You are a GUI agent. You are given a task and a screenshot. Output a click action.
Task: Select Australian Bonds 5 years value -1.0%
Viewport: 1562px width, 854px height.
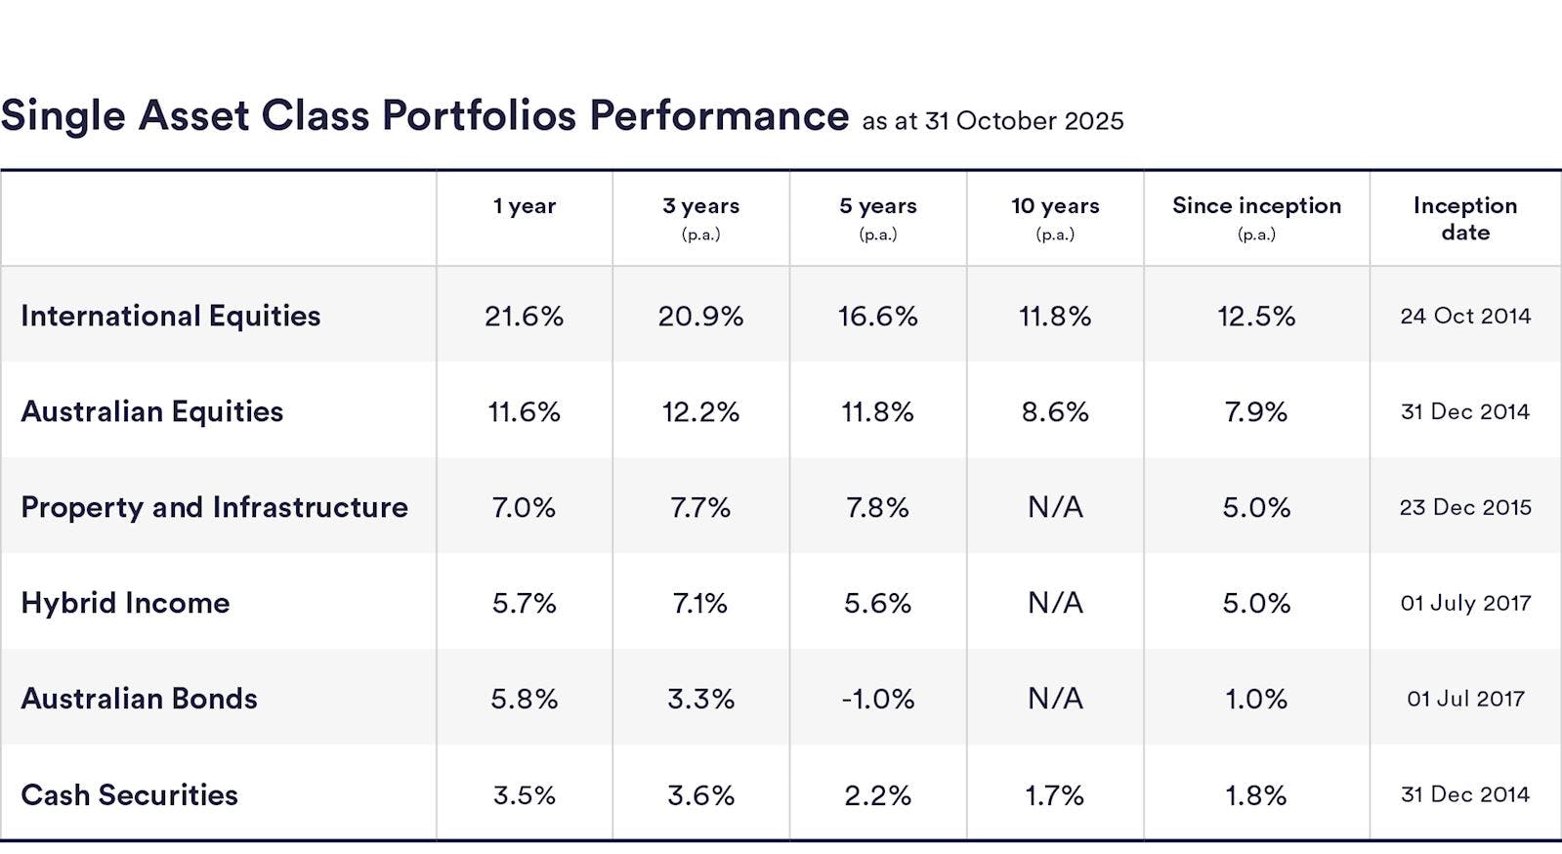877,700
